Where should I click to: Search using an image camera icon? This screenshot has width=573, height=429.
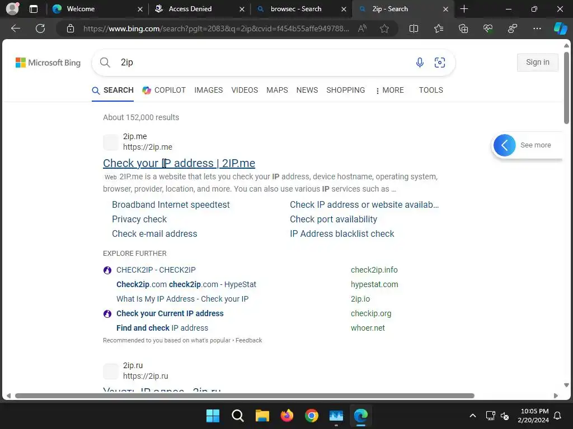pyautogui.click(x=440, y=63)
